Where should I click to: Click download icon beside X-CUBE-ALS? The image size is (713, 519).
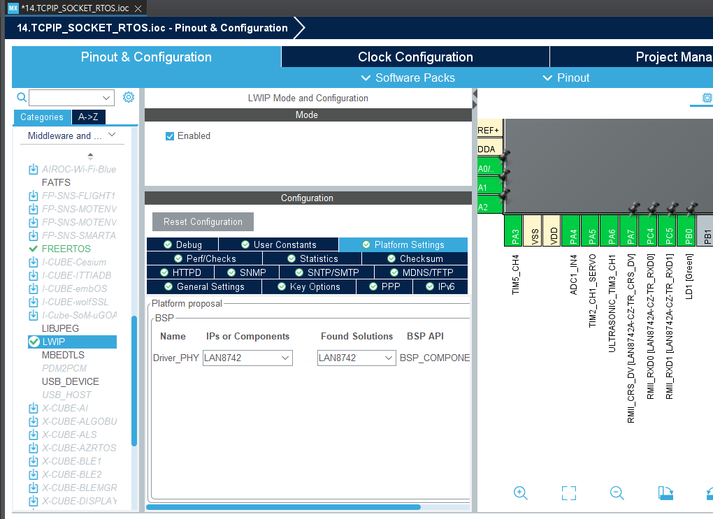33,434
